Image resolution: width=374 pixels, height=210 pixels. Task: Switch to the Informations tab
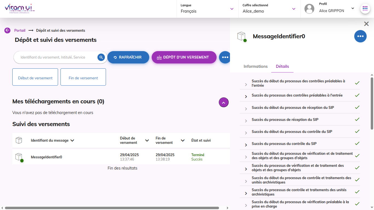255,66
